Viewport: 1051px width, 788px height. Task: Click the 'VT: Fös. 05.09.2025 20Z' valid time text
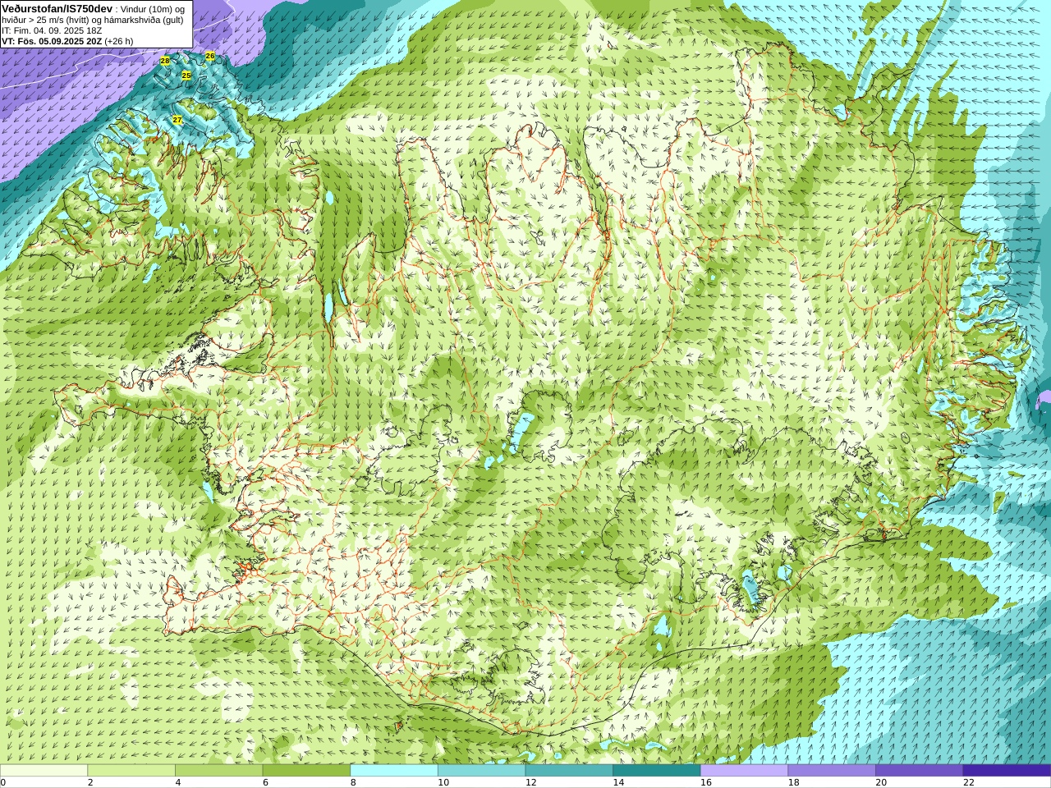(52, 41)
